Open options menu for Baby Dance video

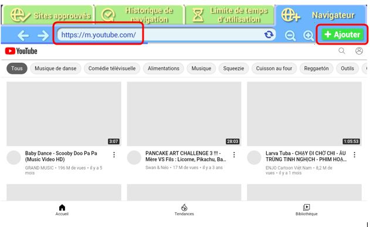(x=114, y=155)
